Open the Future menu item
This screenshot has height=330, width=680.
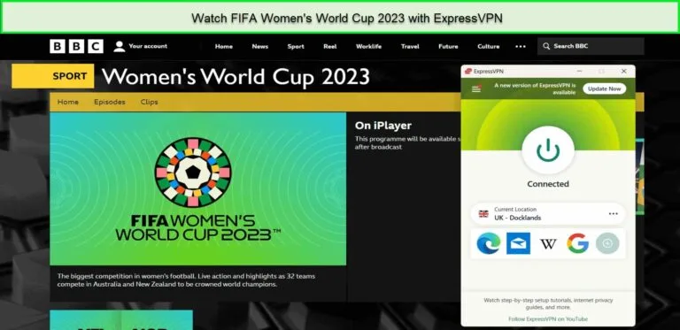tap(448, 46)
